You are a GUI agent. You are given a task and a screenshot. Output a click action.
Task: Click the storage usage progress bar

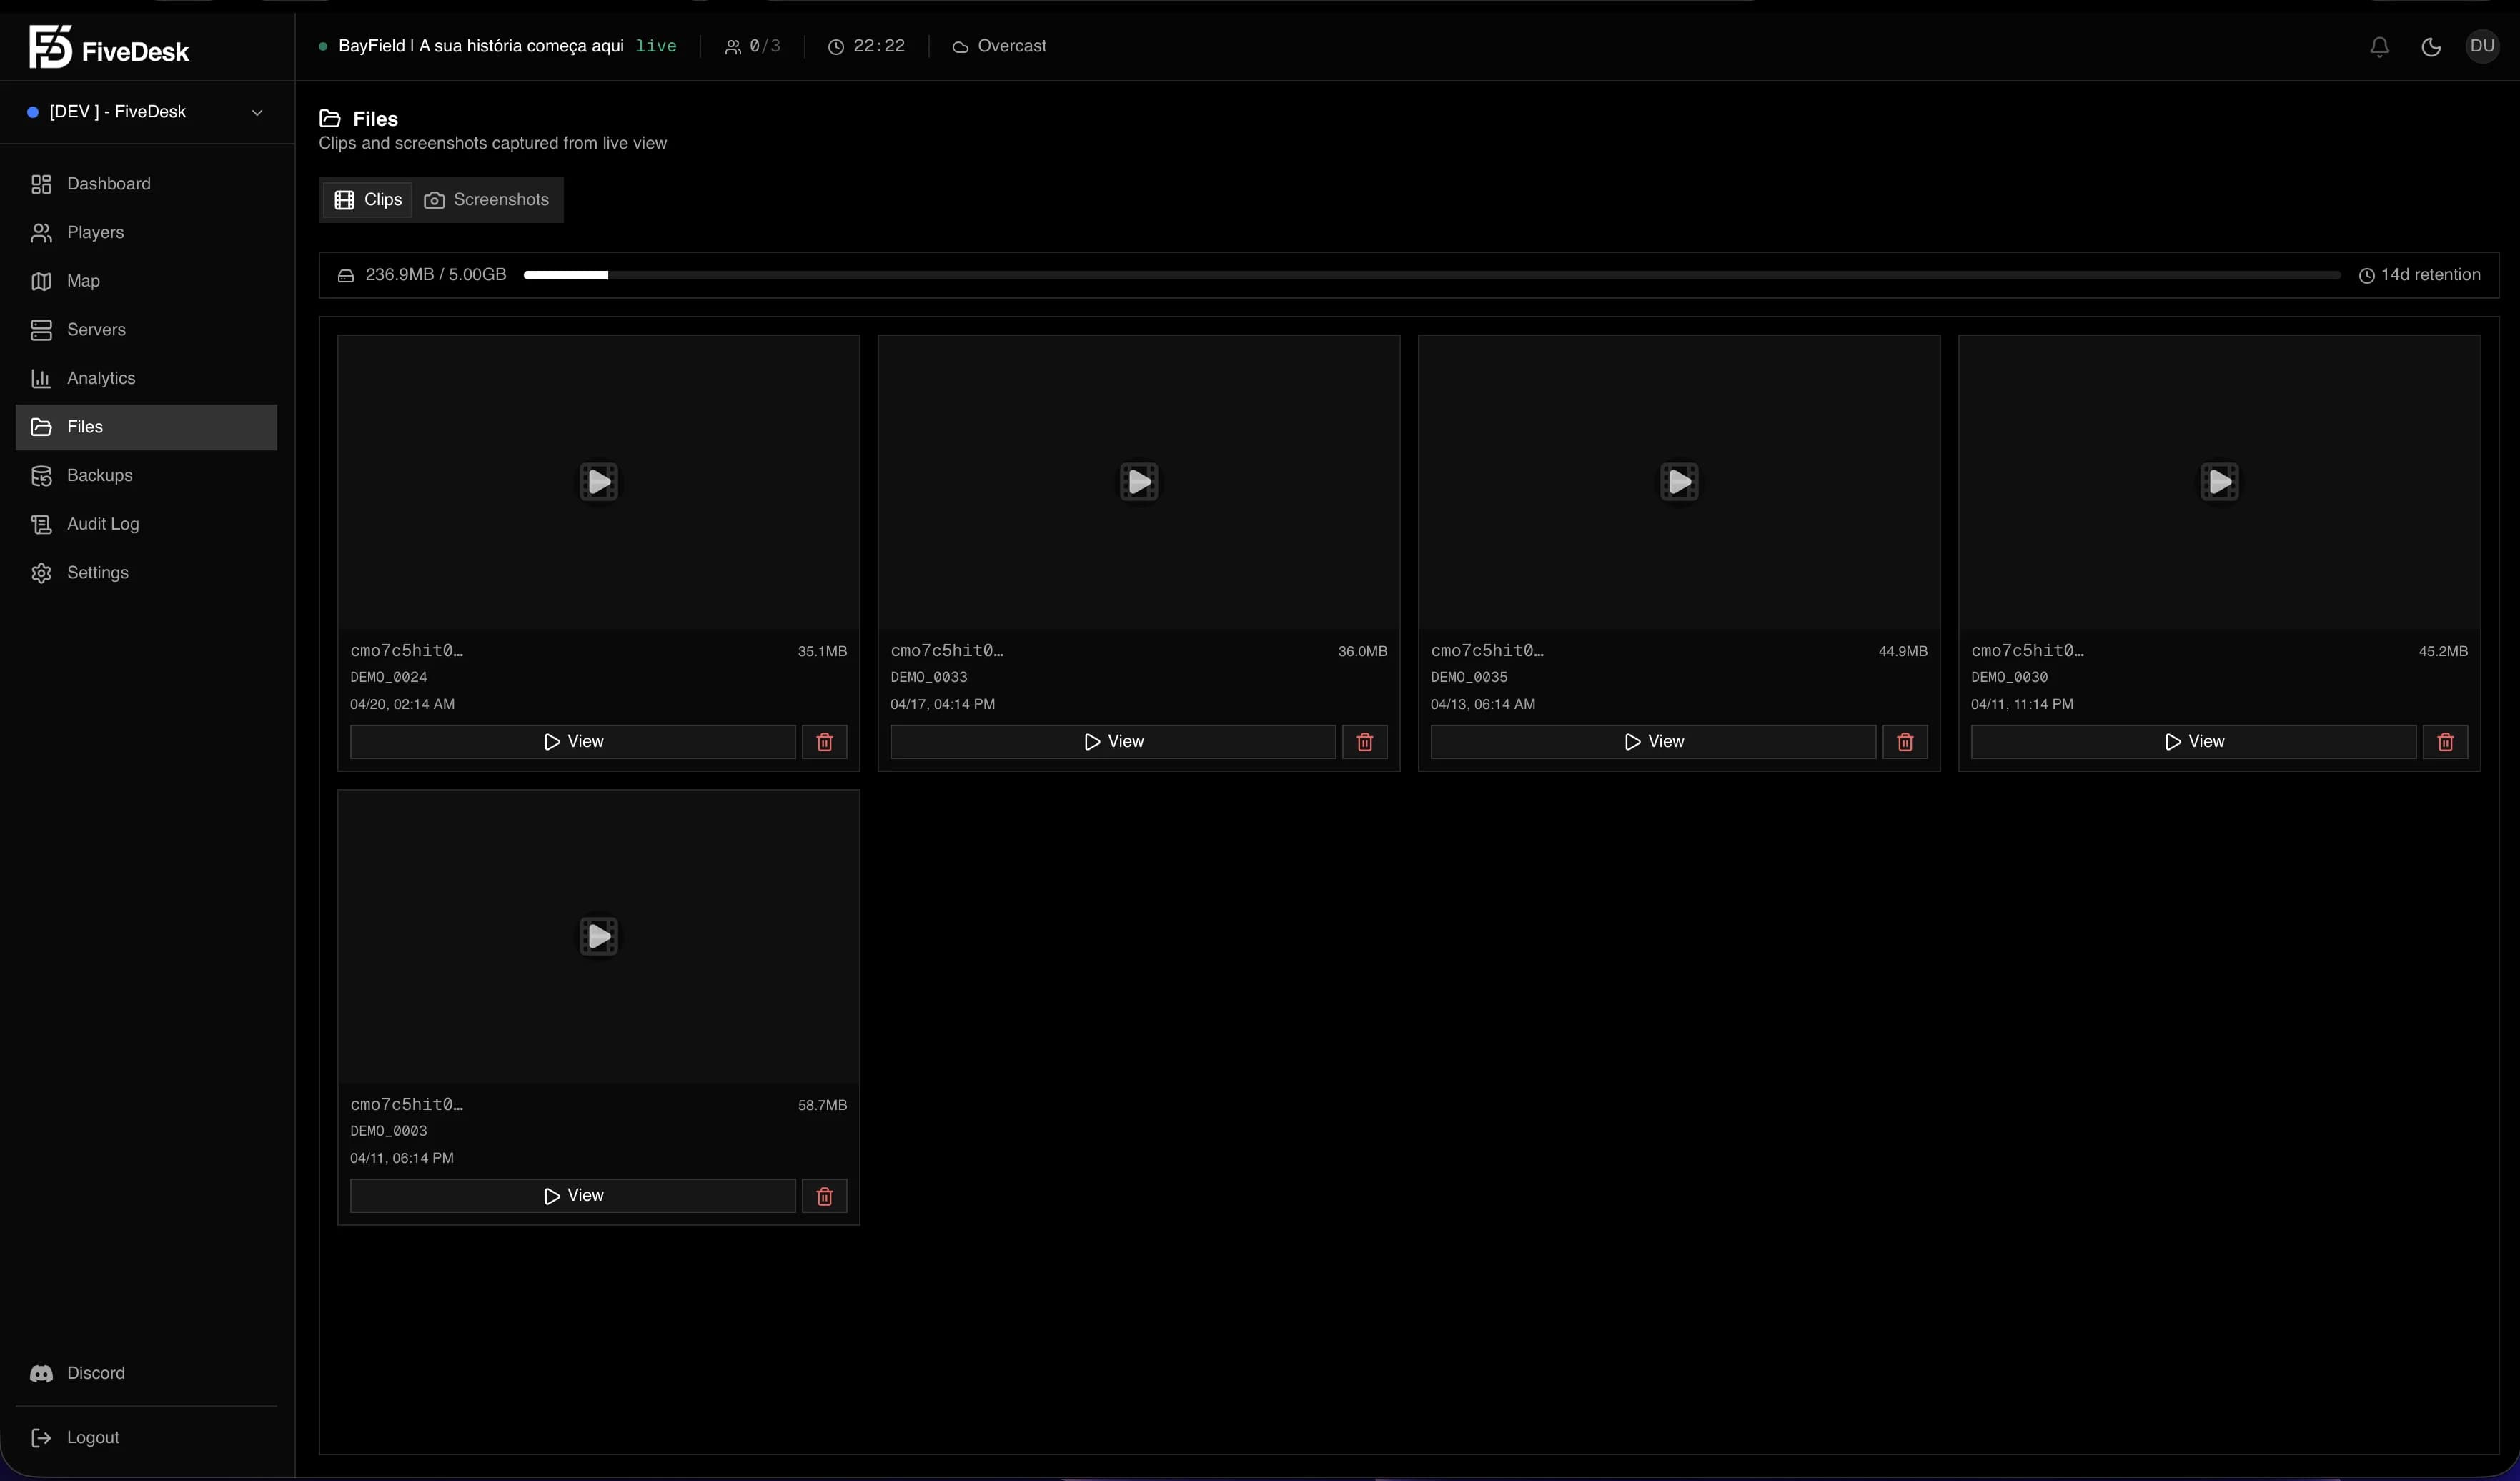(1431, 275)
